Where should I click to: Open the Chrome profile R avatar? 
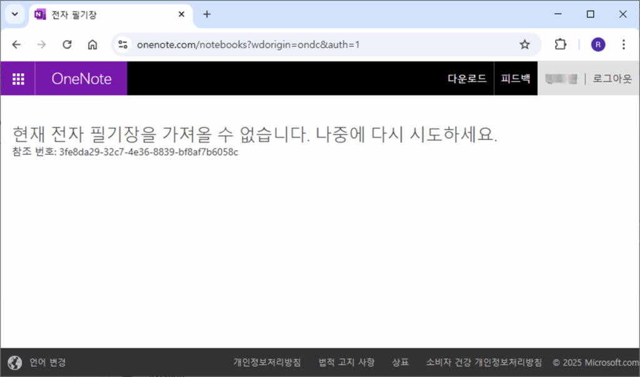pyautogui.click(x=598, y=44)
